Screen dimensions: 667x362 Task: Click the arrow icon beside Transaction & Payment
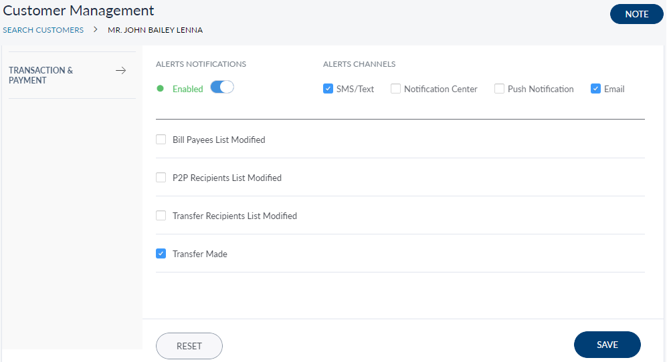pyautogui.click(x=120, y=71)
